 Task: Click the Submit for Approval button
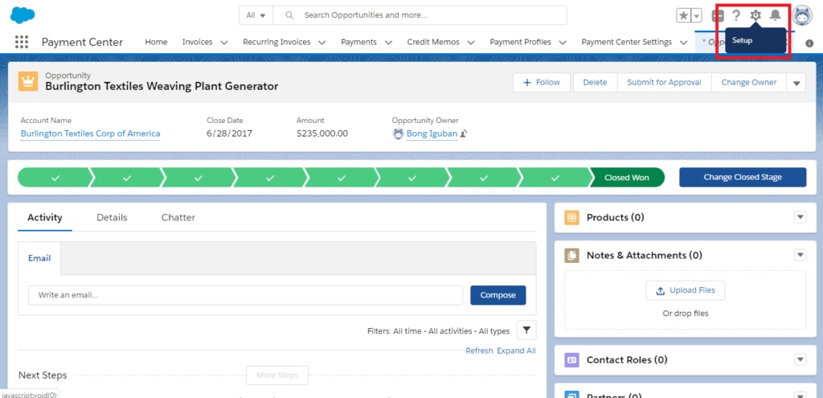pyautogui.click(x=664, y=83)
